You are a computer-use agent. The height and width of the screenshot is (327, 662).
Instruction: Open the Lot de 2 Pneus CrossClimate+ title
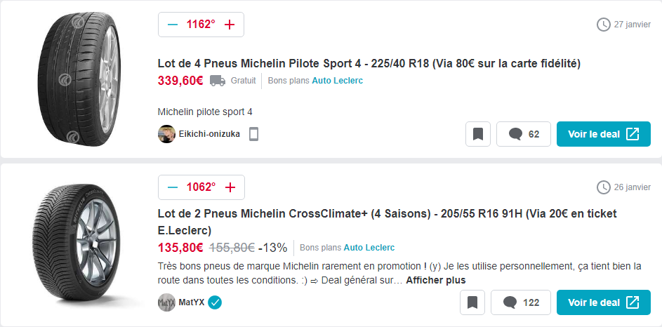click(387, 222)
